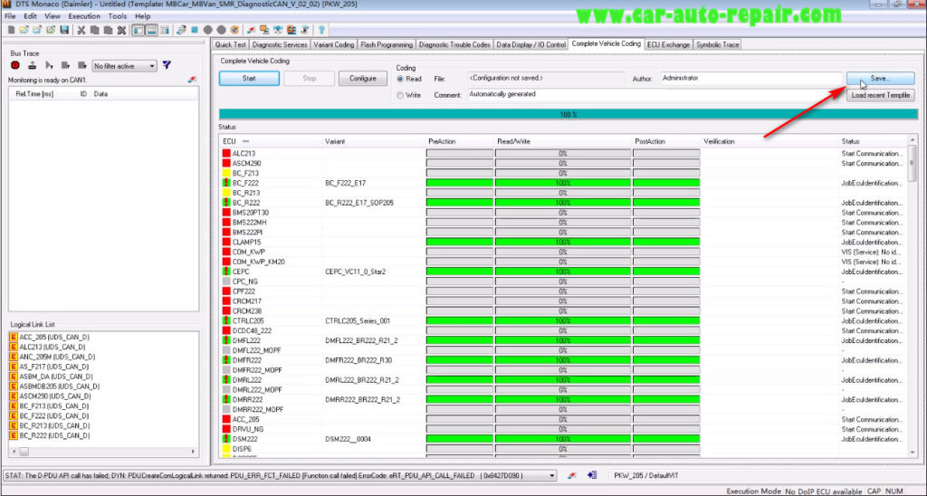Click the red record icon in Bus Trace
Screen dimensions: 927x496
[x=15, y=65]
